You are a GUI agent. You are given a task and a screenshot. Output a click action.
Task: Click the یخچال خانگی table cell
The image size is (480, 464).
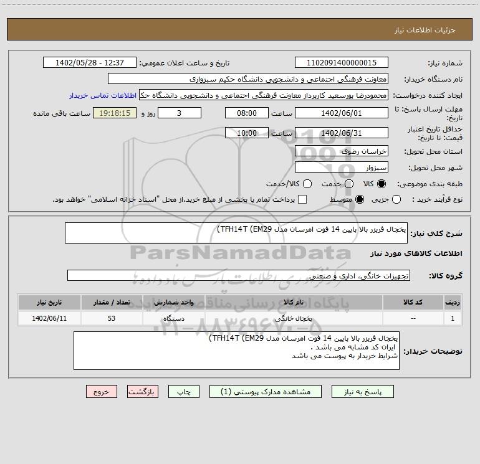coord(294,318)
